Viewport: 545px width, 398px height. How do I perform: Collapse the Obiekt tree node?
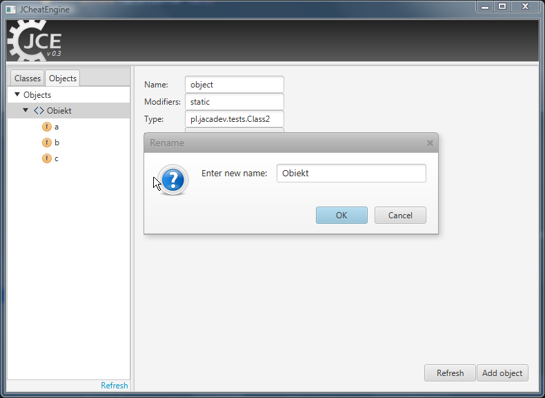(x=26, y=110)
